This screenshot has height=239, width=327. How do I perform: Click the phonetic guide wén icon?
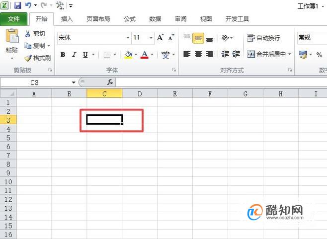point(165,55)
